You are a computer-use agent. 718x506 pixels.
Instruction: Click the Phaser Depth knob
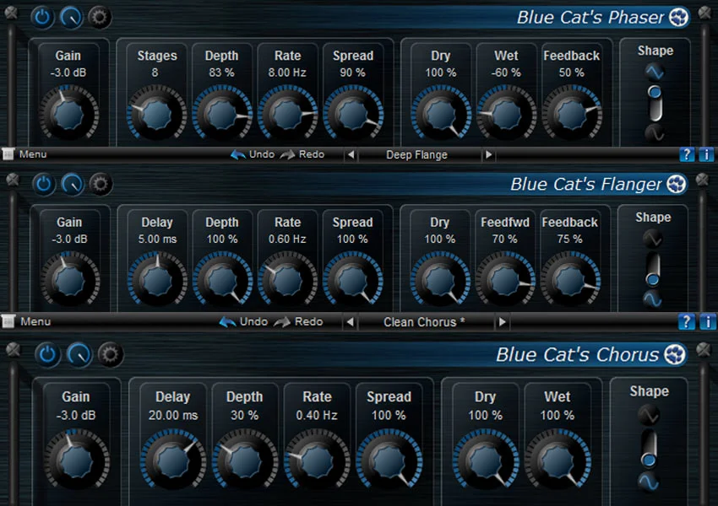(222, 113)
